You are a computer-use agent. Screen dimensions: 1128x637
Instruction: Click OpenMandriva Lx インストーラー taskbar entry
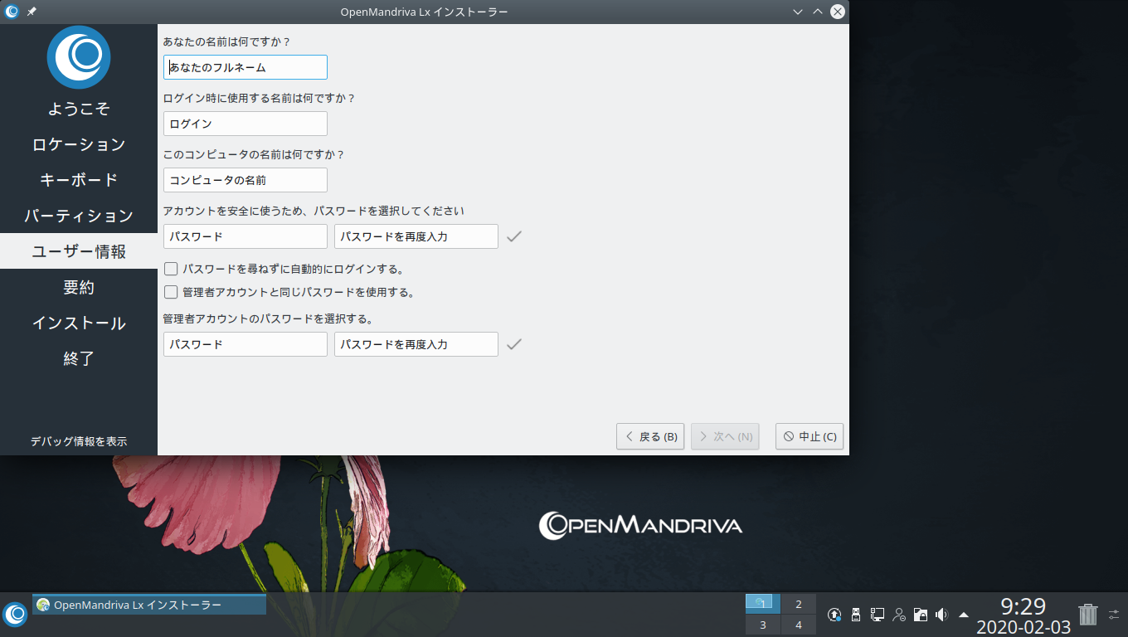click(x=149, y=605)
